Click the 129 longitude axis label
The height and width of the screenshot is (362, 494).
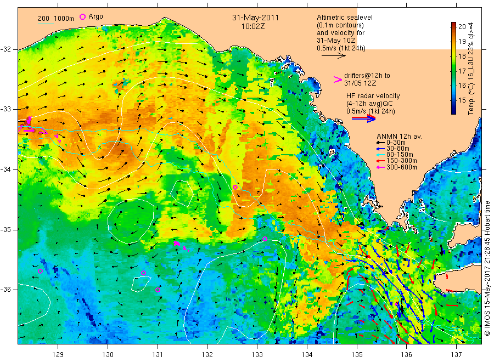tap(58, 354)
